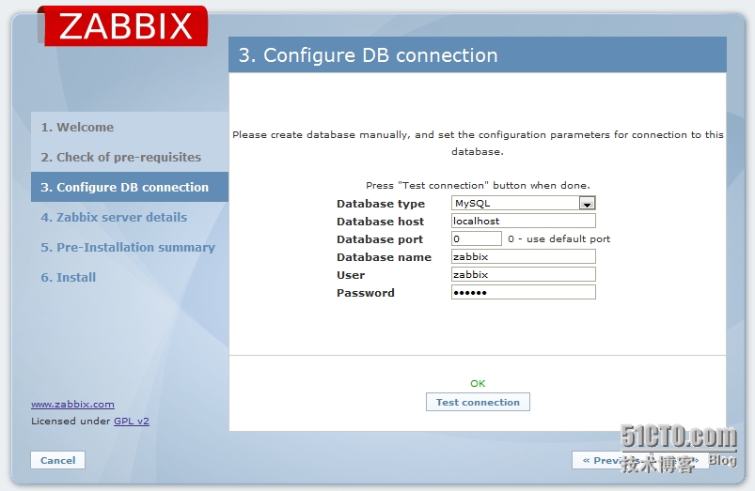755x491 pixels.
Task: Select step 2. Check of pre-requisites
Action: (x=130, y=157)
